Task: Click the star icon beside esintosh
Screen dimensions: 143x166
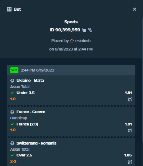Action: tap(72, 41)
